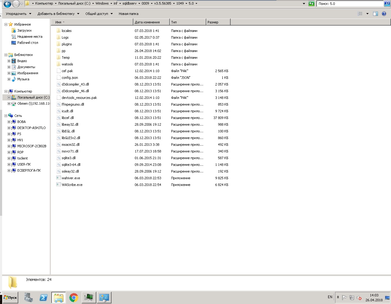
Task: Expand the Видео library node
Action: coord(9,61)
